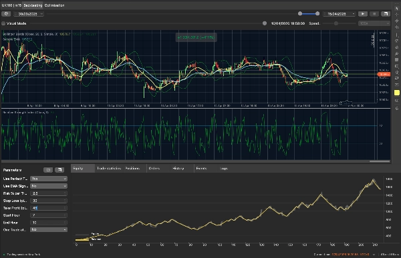This screenshot has width=401, height=258.
Task: Enable the Visual Mode checkbox
Action: pyautogui.click(x=3, y=23)
